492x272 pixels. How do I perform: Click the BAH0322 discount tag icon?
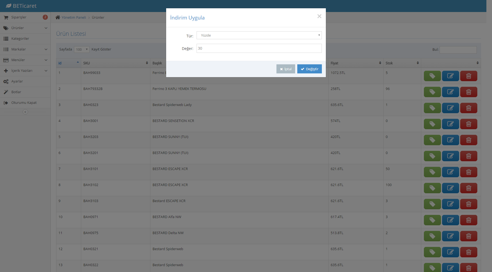(x=432, y=267)
